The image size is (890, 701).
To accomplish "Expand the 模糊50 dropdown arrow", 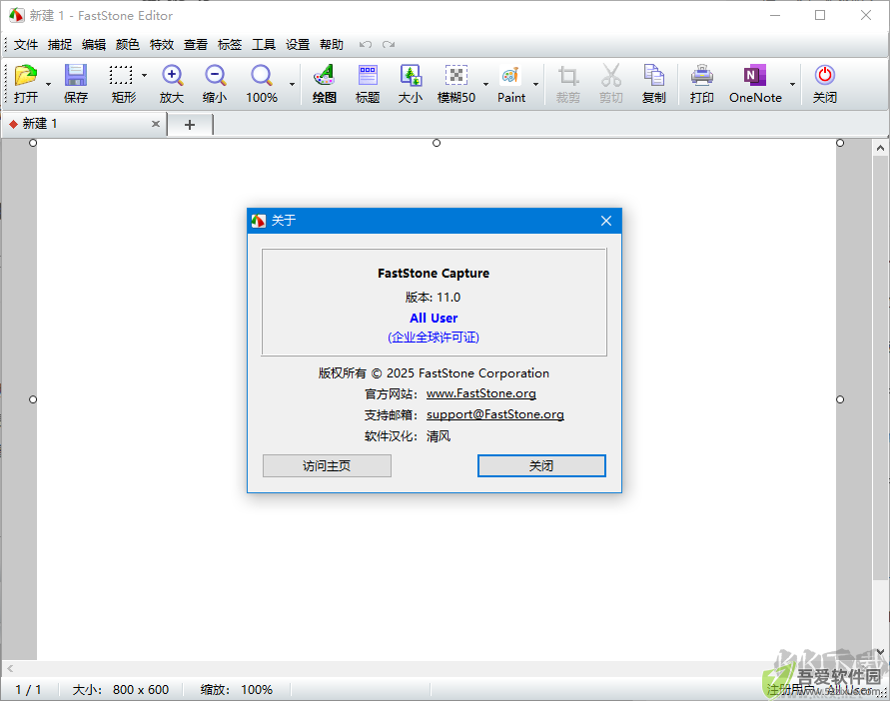I will click(x=485, y=84).
